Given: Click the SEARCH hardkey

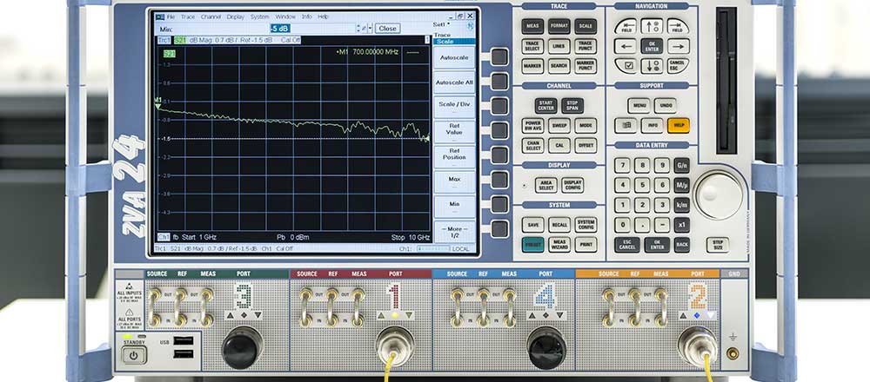Looking at the screenshot, I should point(559,66).
